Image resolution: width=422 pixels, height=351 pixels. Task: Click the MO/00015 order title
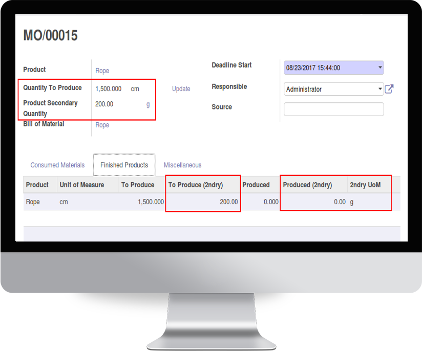tap(50, 35)
